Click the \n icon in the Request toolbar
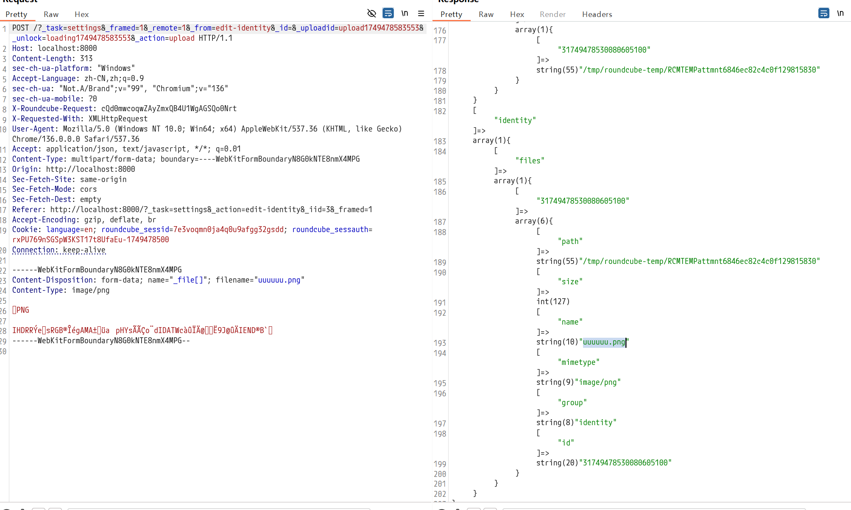 405,13
